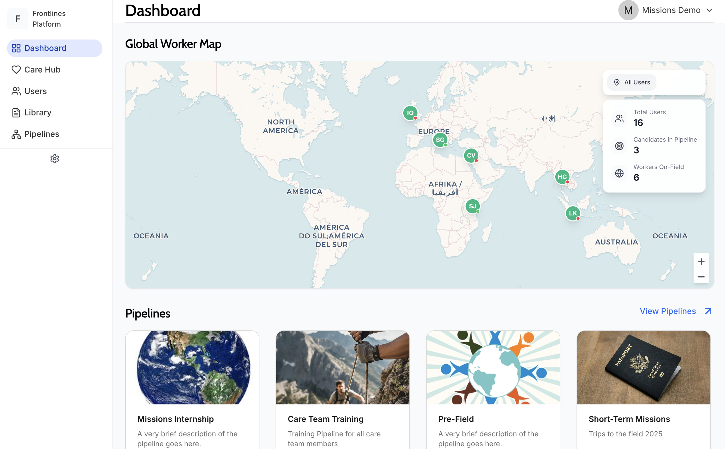Toggle the All Users map filter

point(632,82)
